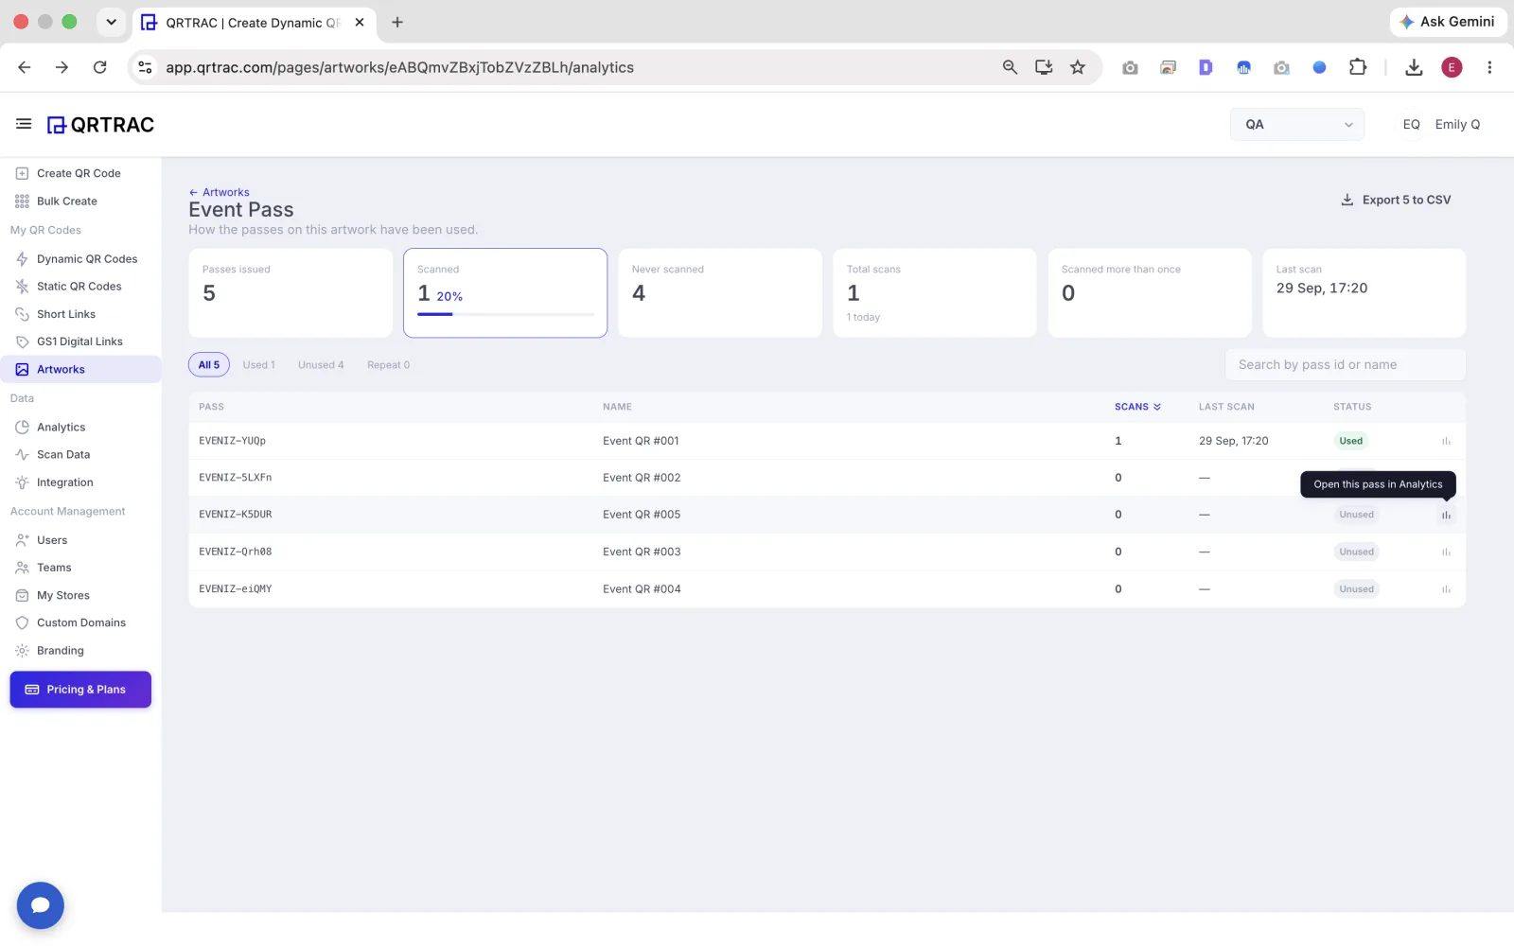
Task: Toggle the hamburger sidebar menu
Action: click(x=24, y=124)
